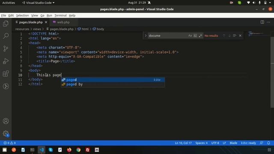Image resolution: width=274 pixels, height=154 pixels.
Task: Open feedback icon in status bar
Action: (x=262, y=143)
